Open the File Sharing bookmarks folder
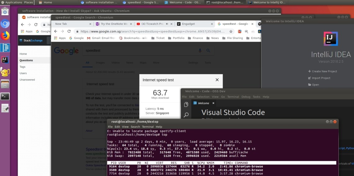 point(232,38)
